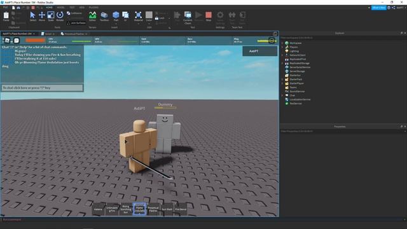This screenshot has height=229, width=407.
Task: Toggle the Collisions option
Action: (74, 13)
